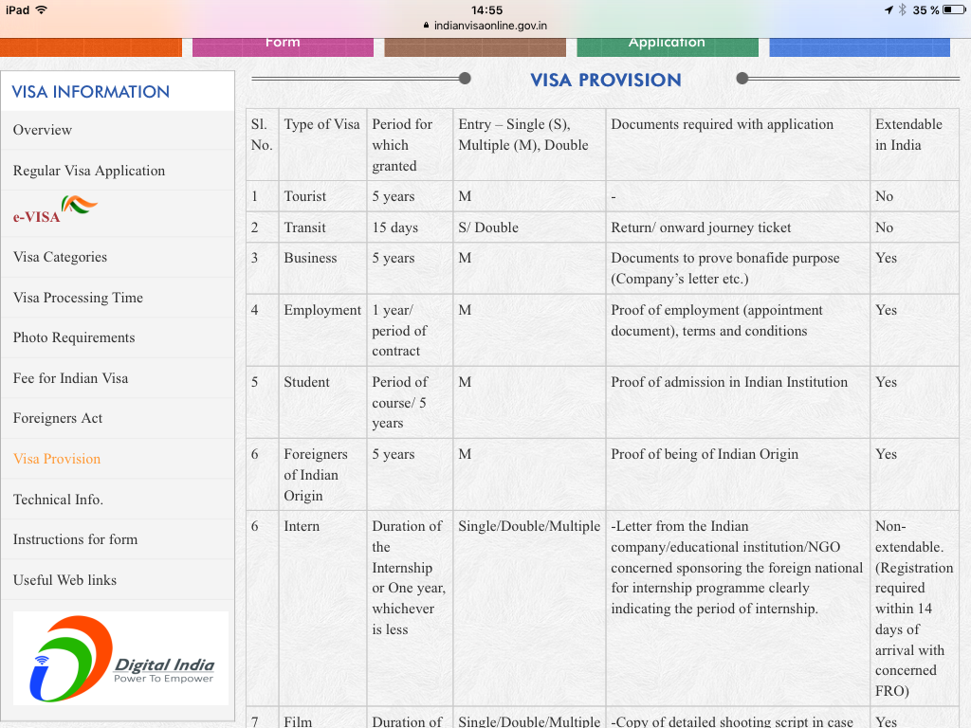Tap the e-VISA flag logo

pos(79,206)
